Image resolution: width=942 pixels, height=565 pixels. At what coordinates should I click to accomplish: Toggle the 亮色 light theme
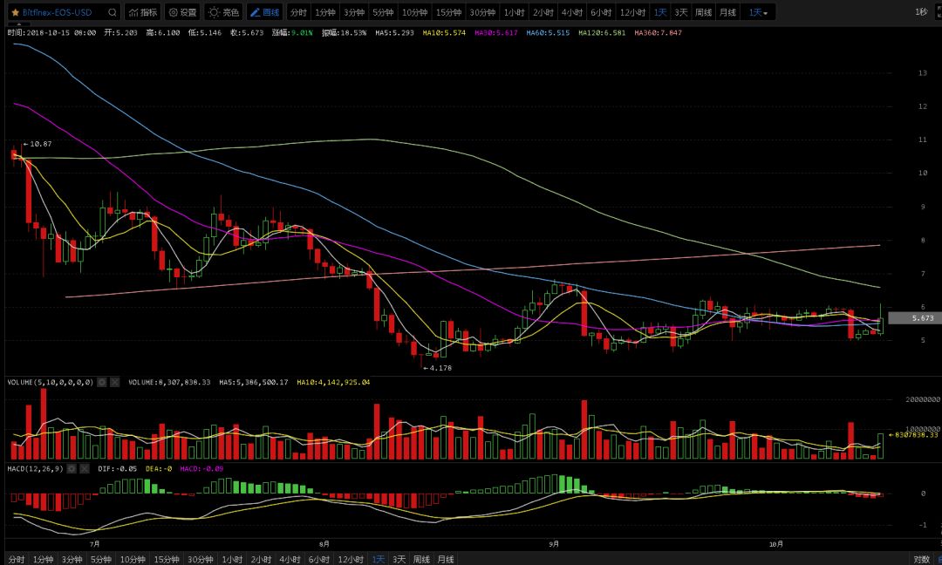223,12
